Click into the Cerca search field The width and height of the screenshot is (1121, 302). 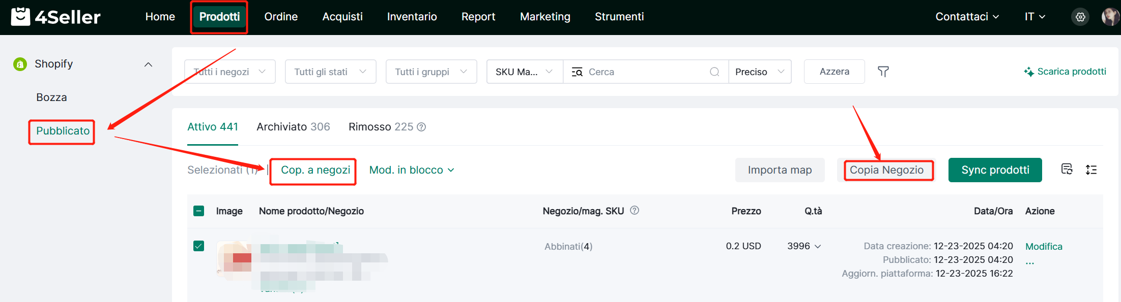pos(645,72)
